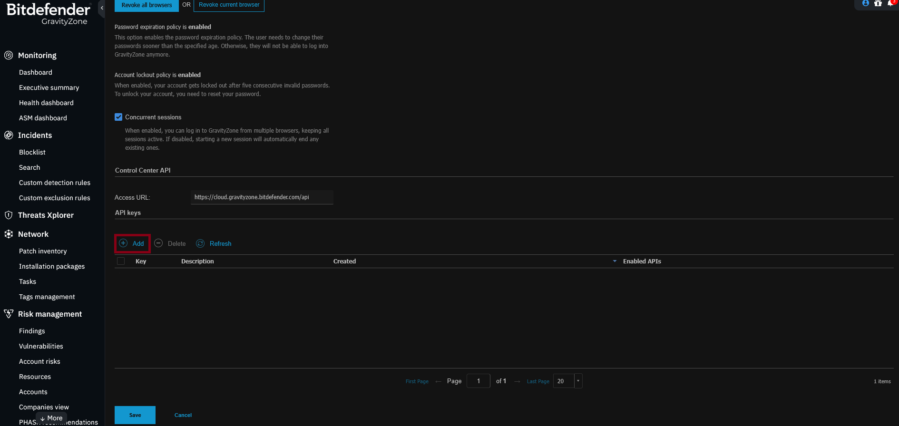Open Patch inventory
Image resolution: width=899 pixels, height=426 pixels.
pyautogui.click(x=43, y=251)
